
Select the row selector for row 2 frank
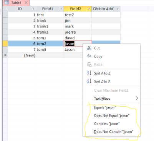[5, 21]
